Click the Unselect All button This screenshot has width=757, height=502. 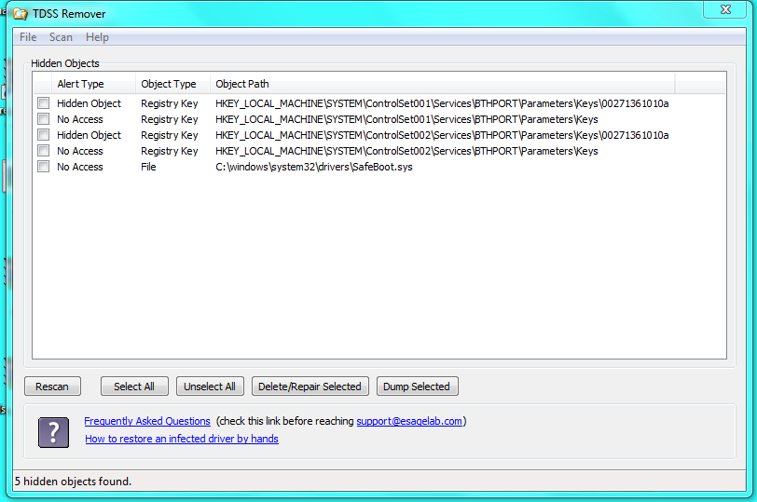[209, 387]
